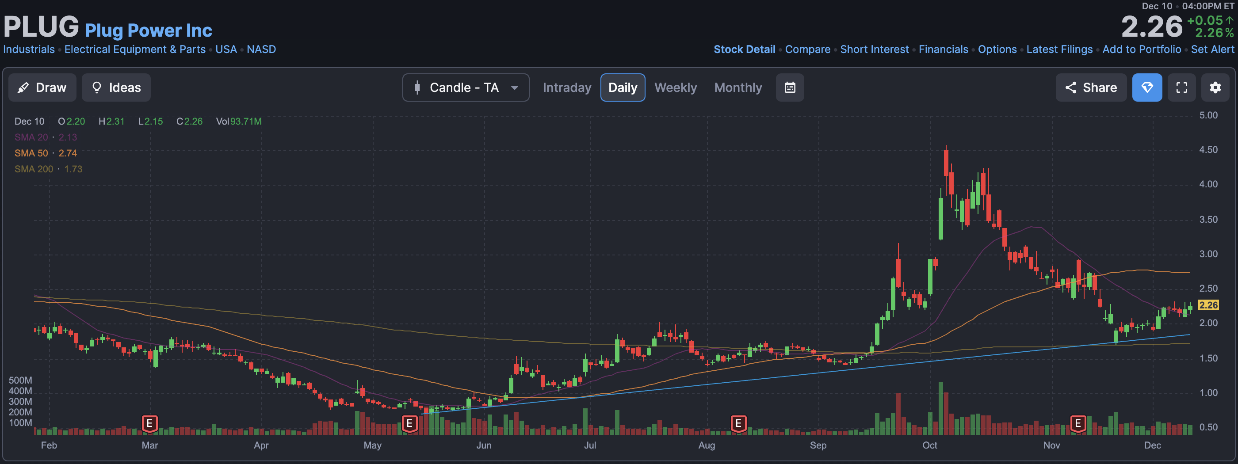
Task: Click the candlestick icon in chart type selector
Action: pyautogui.click(x=417, y=87)
